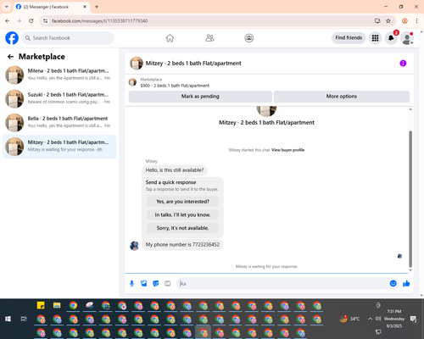Open the volume control in system tray
This screenshot has height=339, width=424.
378,319
